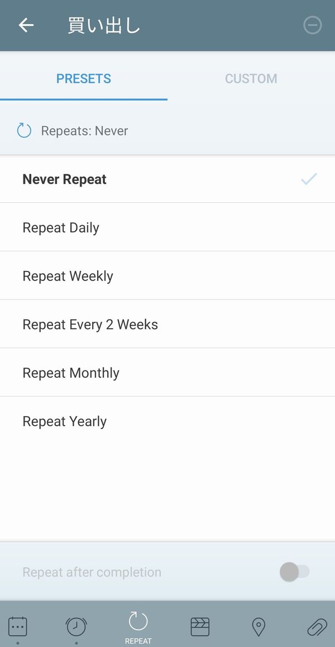Open the calendar date icon in bottom bar
Viewport: 335px width, 647px height.
pos(18,627)
